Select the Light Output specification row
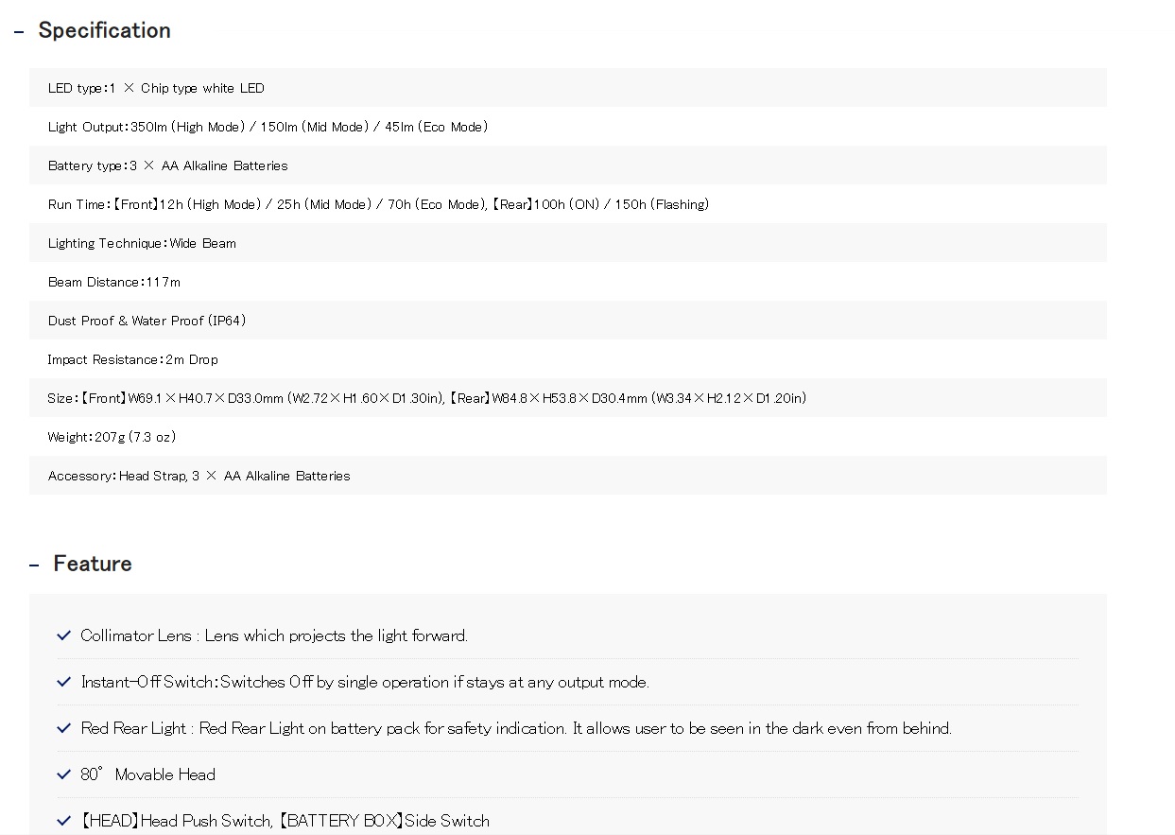This screenshot has height=835, width=1175. point(567,127)
